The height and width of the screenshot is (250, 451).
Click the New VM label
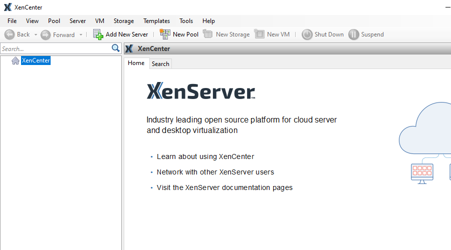point(278,34)
